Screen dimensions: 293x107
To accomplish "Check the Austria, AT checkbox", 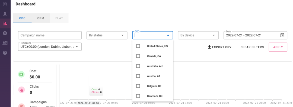I will (138, 76).
